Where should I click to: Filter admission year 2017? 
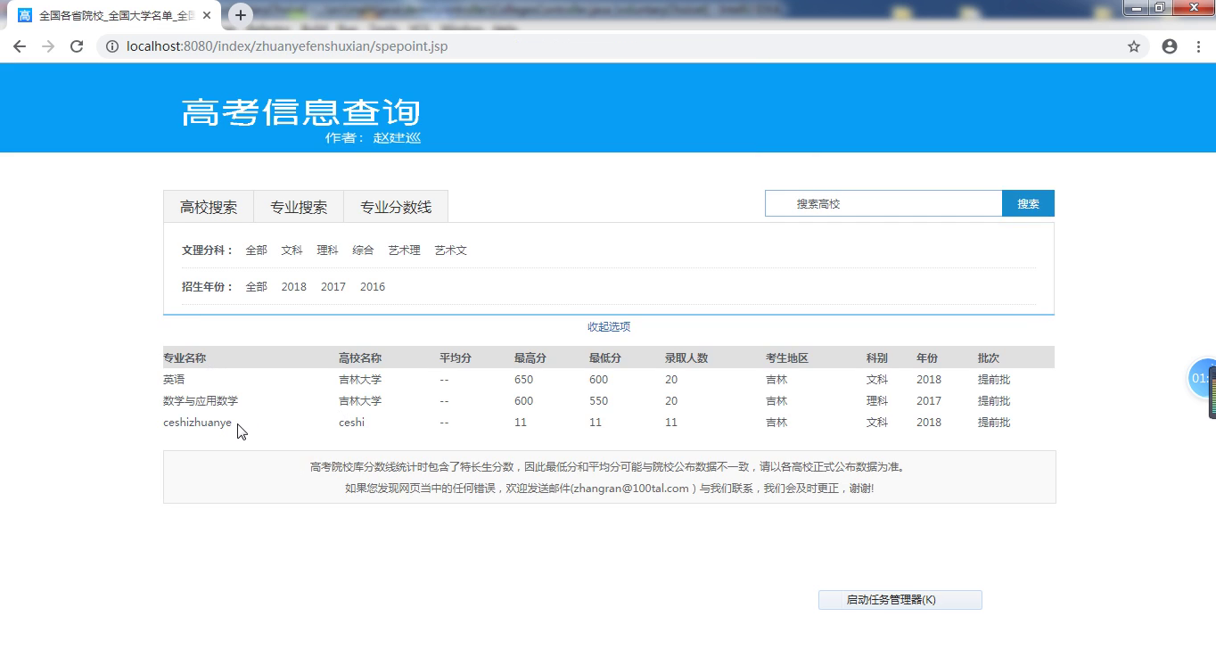click(333, 287)
